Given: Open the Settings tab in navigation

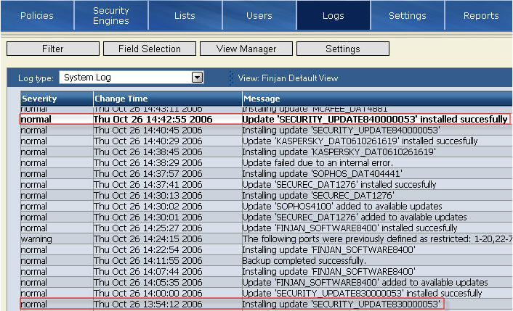Looking at the screenshot, I should [407, 15].
